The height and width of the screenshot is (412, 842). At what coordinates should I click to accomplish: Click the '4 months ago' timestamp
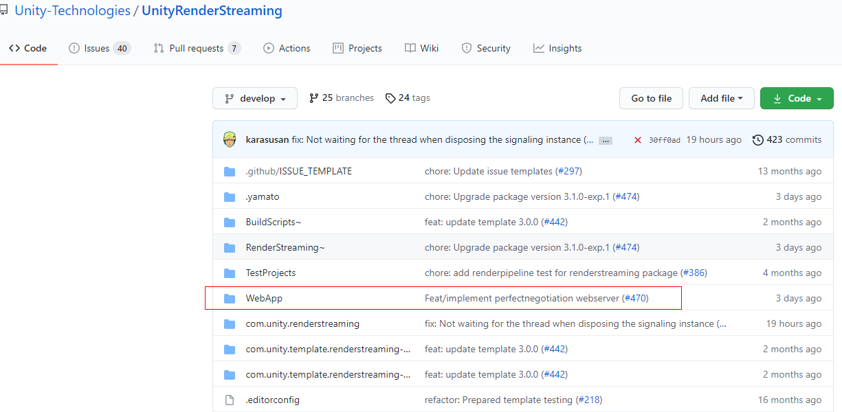tap(792, 273)
